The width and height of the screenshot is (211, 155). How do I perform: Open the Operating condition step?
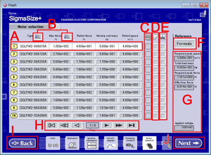130,143
